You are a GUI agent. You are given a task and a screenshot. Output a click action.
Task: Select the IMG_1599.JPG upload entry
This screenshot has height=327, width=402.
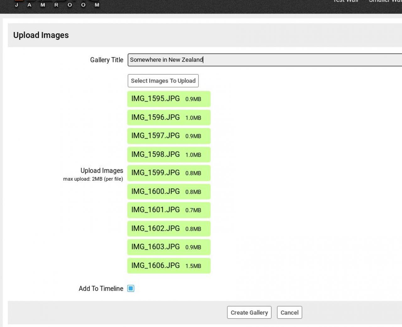click(169, 173)
